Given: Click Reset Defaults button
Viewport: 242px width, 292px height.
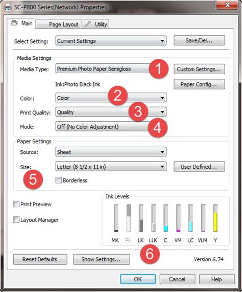Looking at the screenshot, I should pos(40,259).
